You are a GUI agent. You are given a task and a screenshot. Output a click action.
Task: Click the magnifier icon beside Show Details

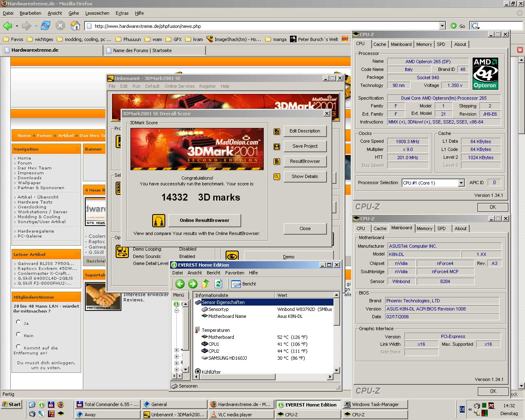coord(277,177)
